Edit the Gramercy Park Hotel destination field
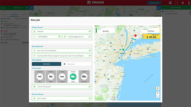This screenshot has height=107, width=191. pos(62,56)
